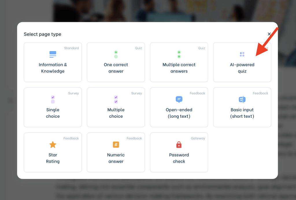Viewport: 296px width, 200px height.
Task: Click the "AI-powered quiz" text label
Action: click(x=242, y=68)
